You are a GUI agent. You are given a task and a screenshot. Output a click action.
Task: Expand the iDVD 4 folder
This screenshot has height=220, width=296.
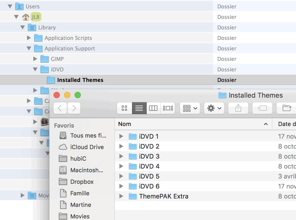tap(121, 166)
